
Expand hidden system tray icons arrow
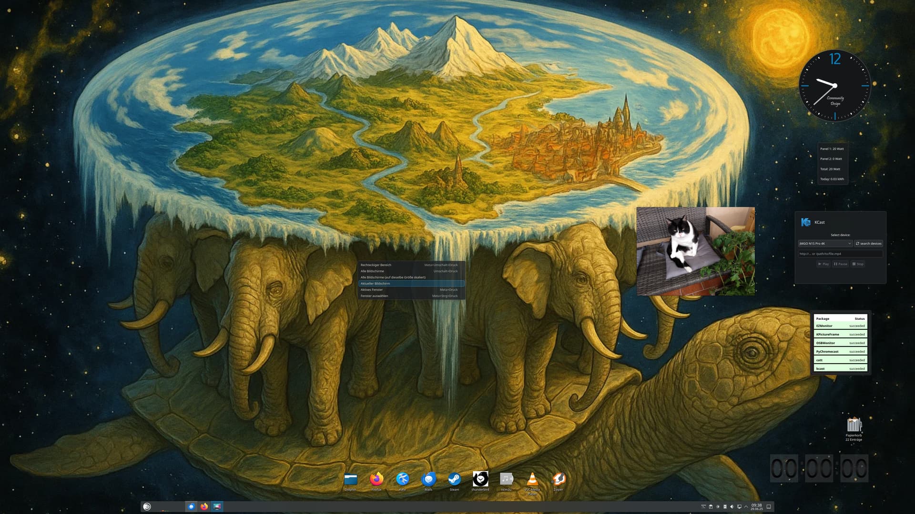pos(746,506)
